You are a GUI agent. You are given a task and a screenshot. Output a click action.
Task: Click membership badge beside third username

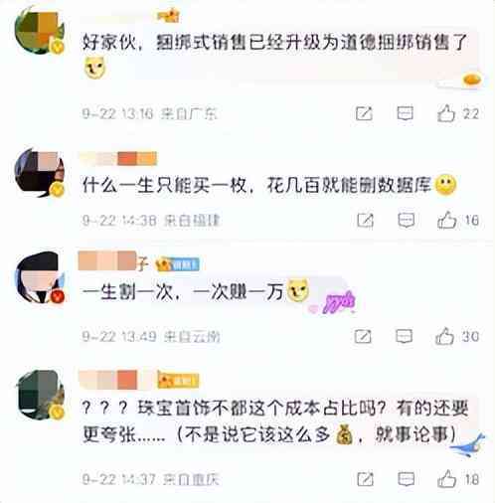[x=178, y=264]
